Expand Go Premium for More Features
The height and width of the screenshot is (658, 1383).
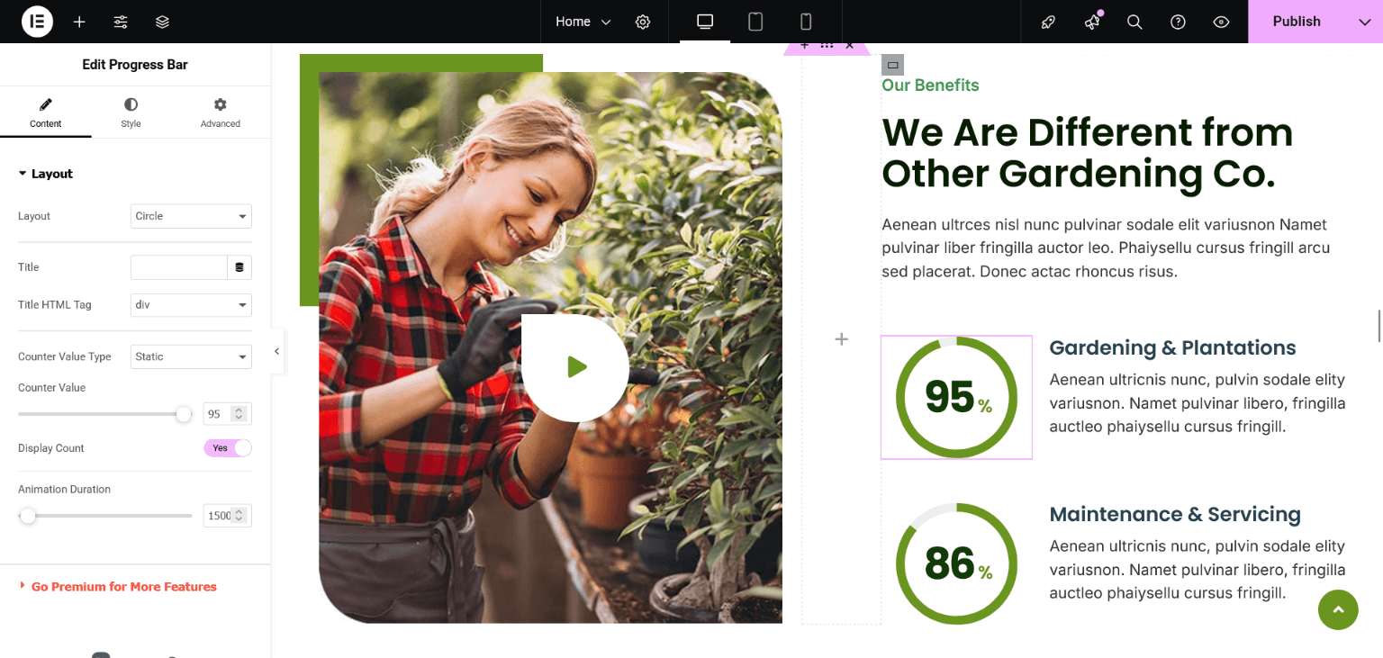(123, 587)
